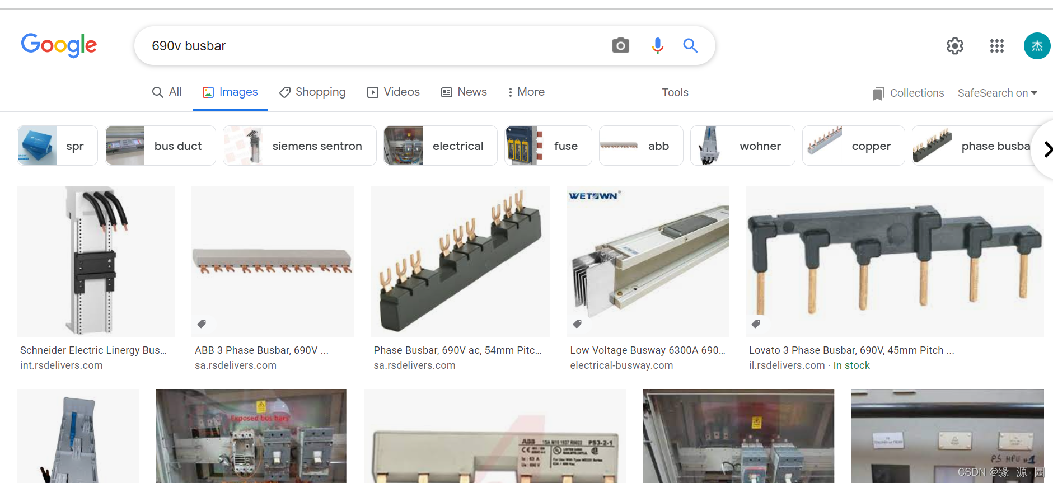Open Google apps grid
Image resolution: width=1053 pixels, height=483 pixels.
(x=997, y=46)
